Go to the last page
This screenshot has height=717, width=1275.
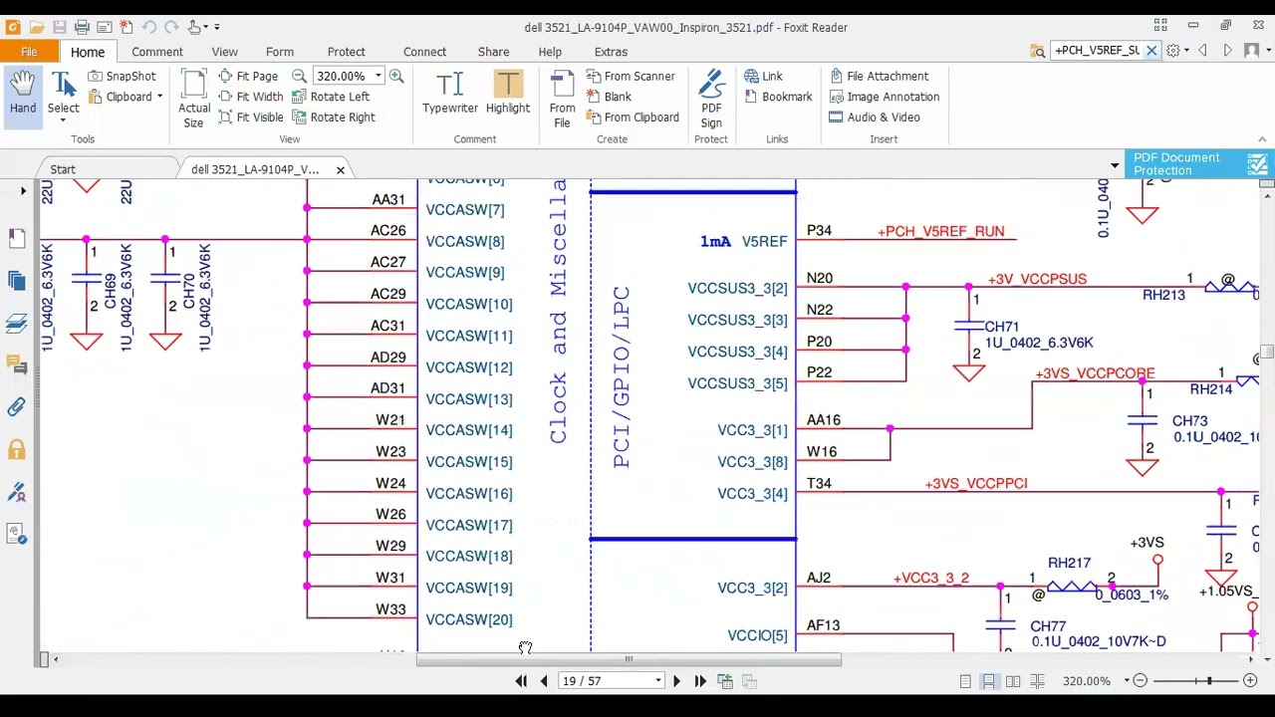[700, 681]
